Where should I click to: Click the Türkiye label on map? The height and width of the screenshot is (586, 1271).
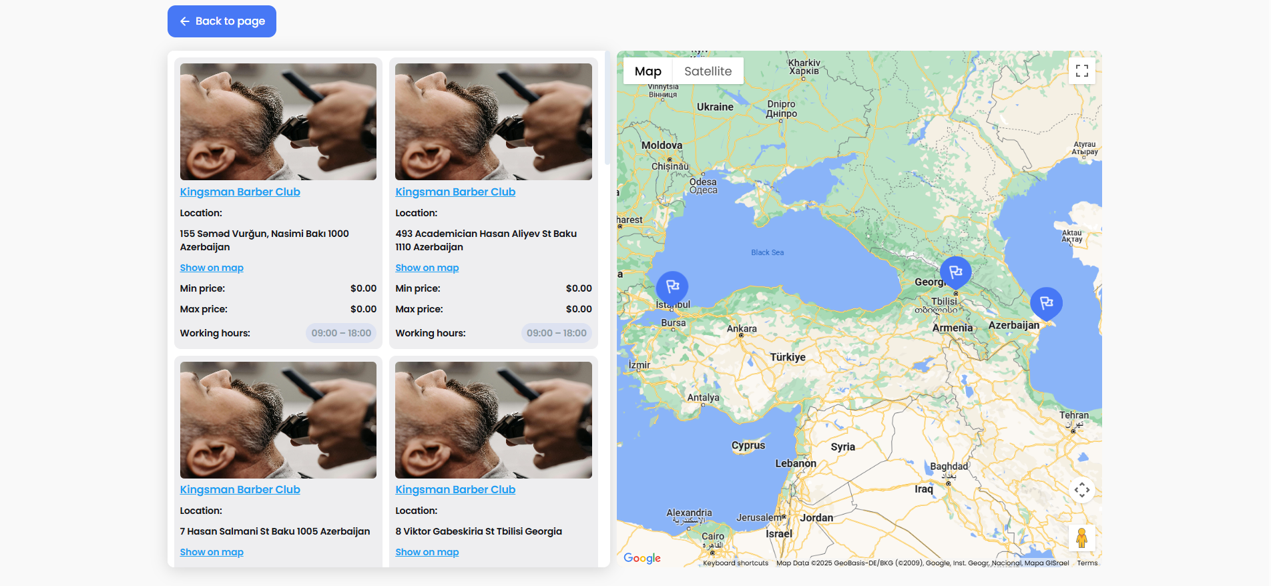coord(788,357)
